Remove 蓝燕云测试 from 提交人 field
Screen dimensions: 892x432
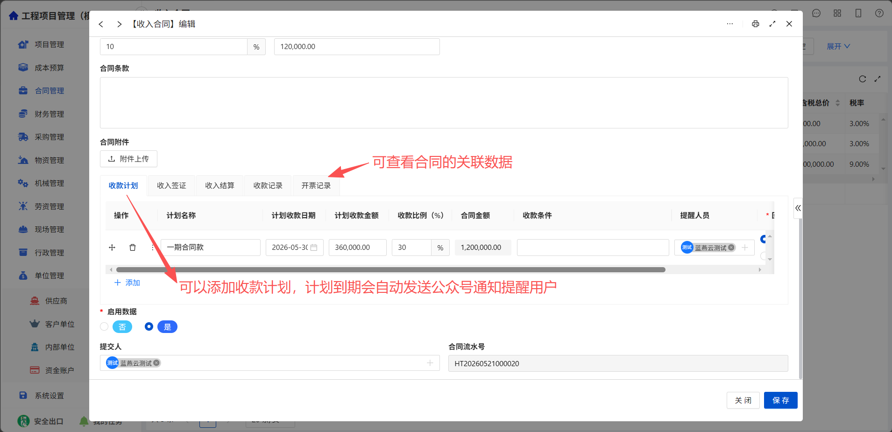(156, 363)
